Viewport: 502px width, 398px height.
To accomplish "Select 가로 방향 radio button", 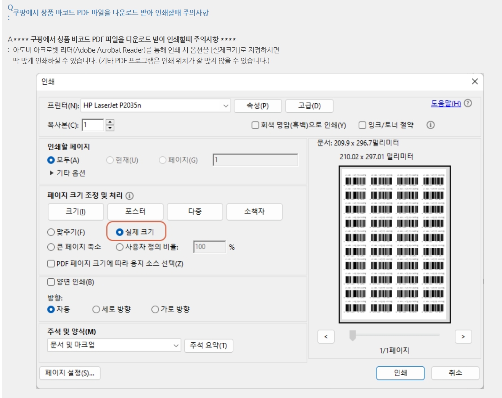I will pos(155,309).
